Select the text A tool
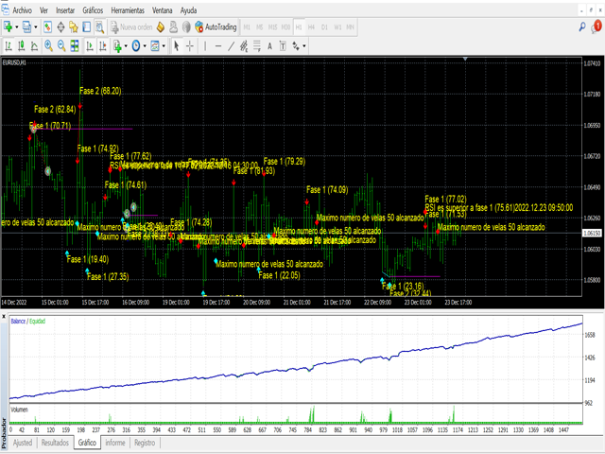605x454 pixels. pos(269,46)
